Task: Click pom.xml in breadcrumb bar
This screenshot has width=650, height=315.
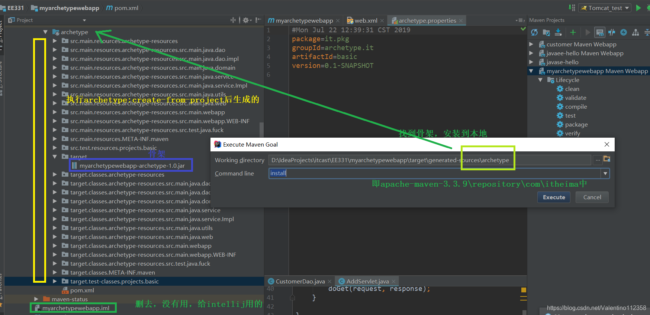Action: [x=122, y=8]
